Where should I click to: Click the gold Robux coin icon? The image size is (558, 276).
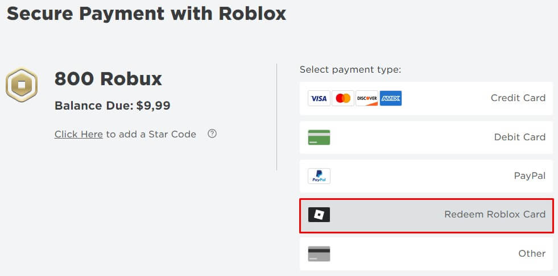[x=22, y=85]
